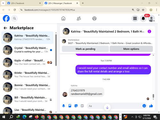
Task: Open Bill's conversation in the list
Action: [x=28, y=100]
